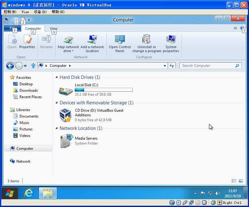This screenshot has width=249, height=207.
Task: Open Downloads in the navigation pane
Action: 25,90
